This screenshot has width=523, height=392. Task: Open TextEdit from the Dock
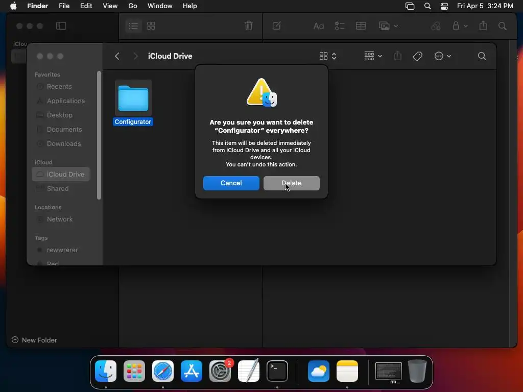click(x=249, y=371)
